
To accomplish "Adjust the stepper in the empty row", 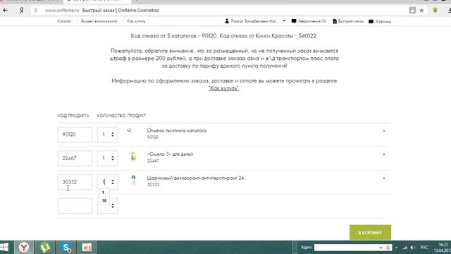I will click(x=113, y=205).
